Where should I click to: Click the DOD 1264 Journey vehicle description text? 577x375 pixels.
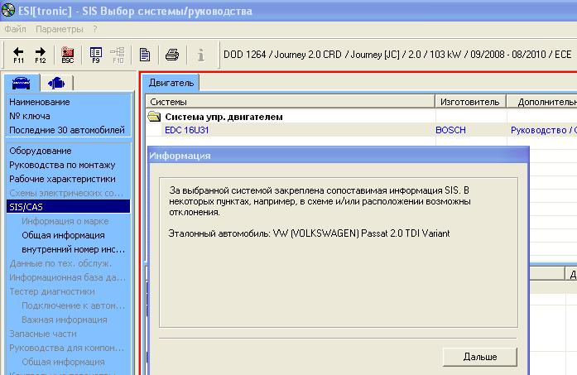pyautogui.click(x=397, y=55)
